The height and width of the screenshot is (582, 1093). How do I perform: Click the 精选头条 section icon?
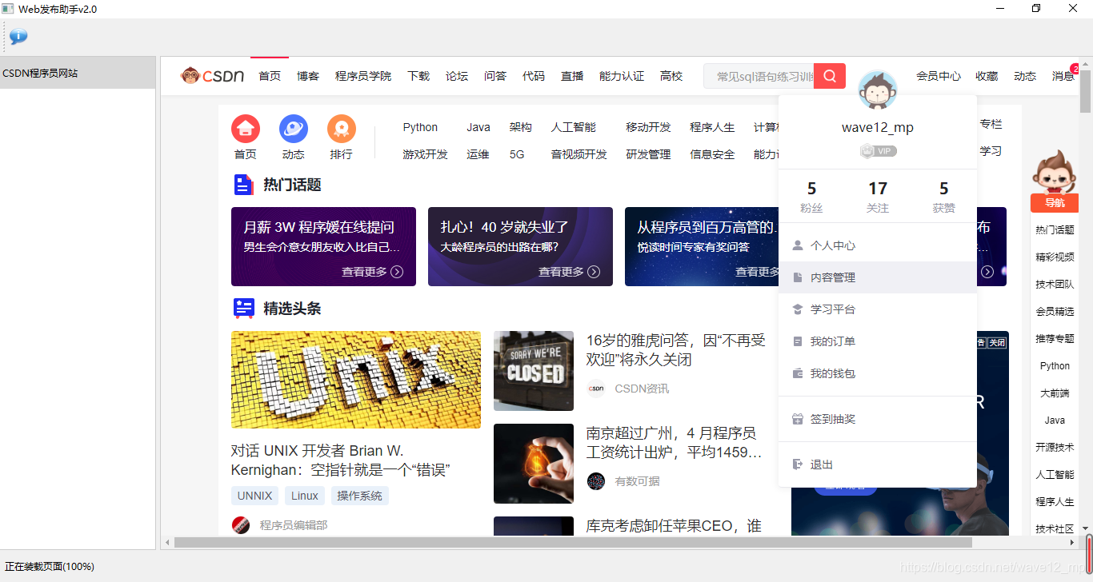(x=244, y=308)
